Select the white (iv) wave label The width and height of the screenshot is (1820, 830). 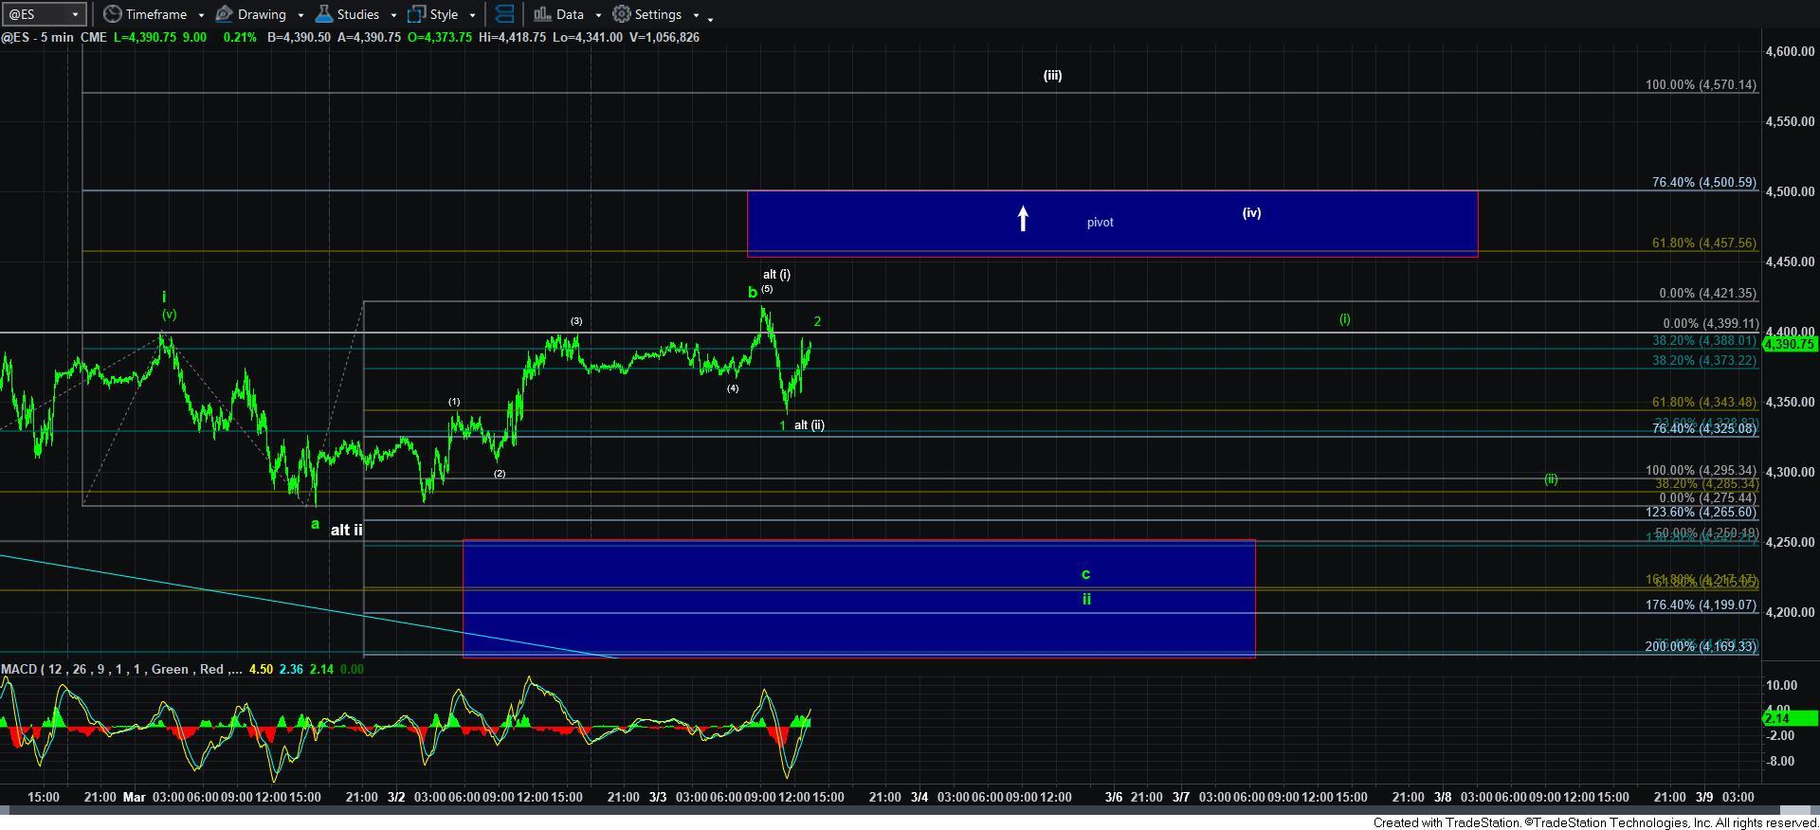(1251, 213)
